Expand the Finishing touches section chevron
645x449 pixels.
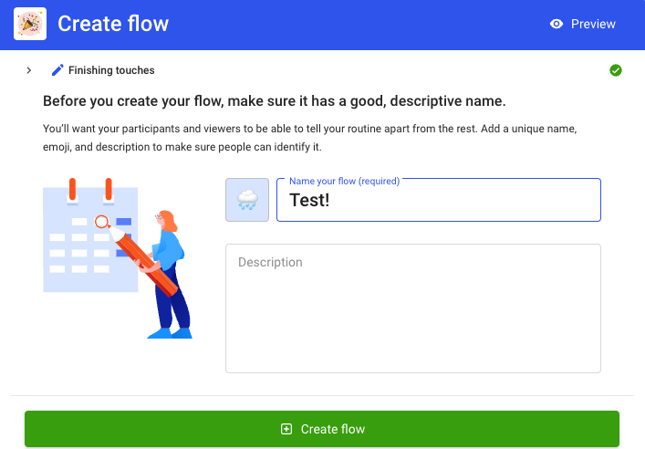tap(29, 70)
